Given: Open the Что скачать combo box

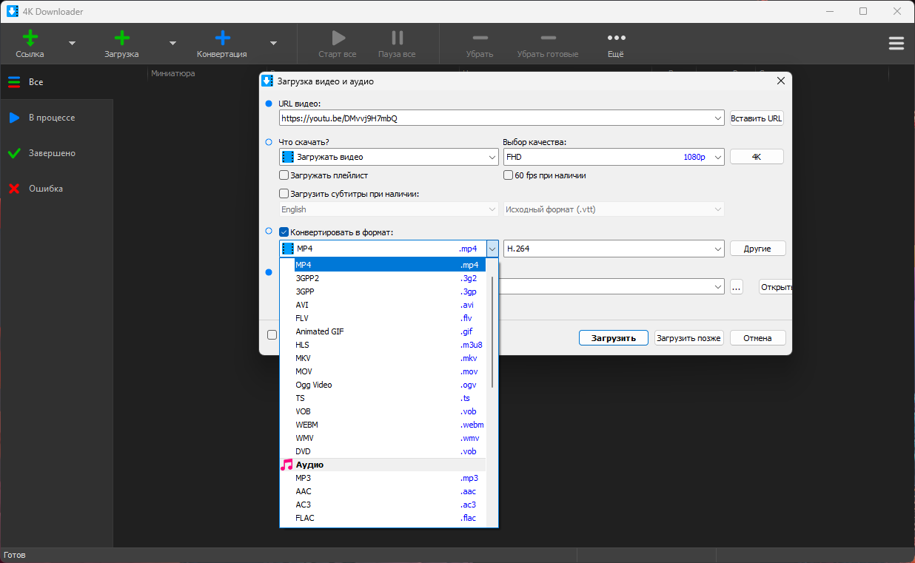Looking at the screenshot, I should (x=389, y=157).
